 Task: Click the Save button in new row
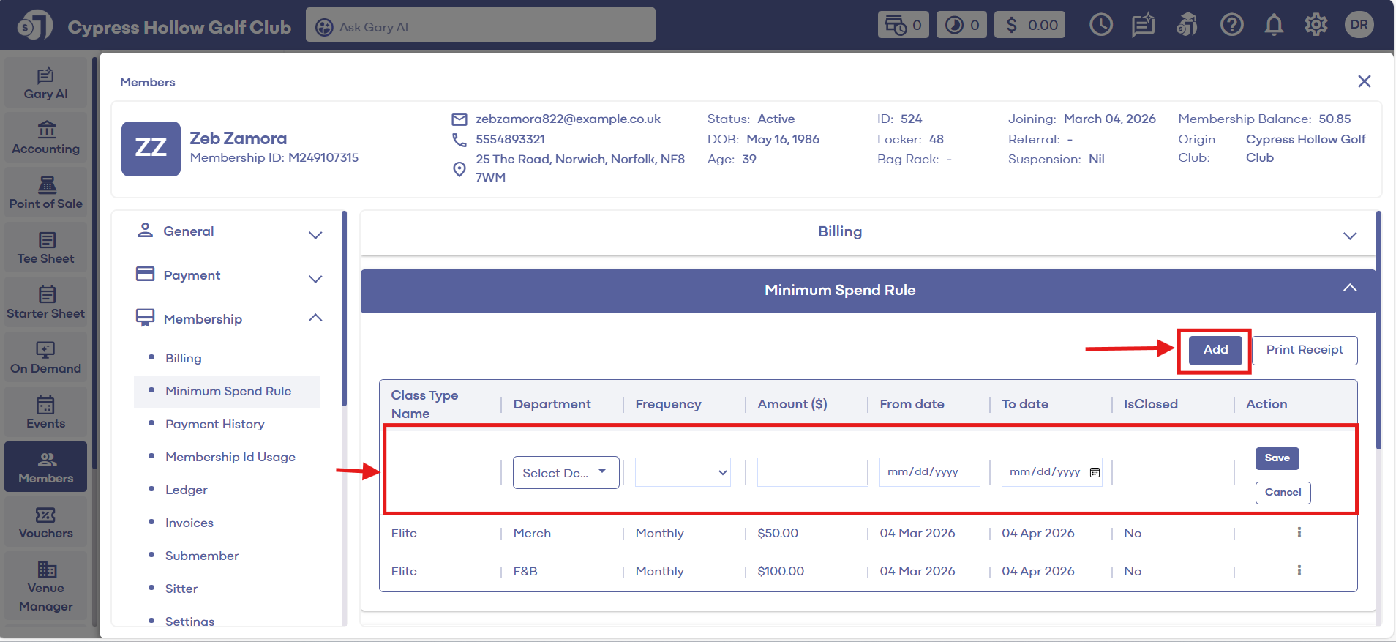(x=1277, y=458)
